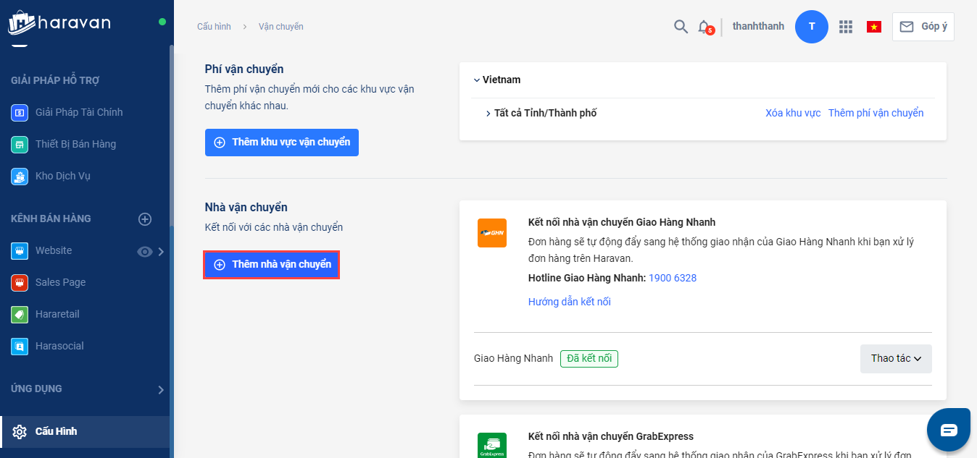The image size is (977, 458).
Task: Click the Giải Pháp Tài Chính icon
Action: pos(20,112)
